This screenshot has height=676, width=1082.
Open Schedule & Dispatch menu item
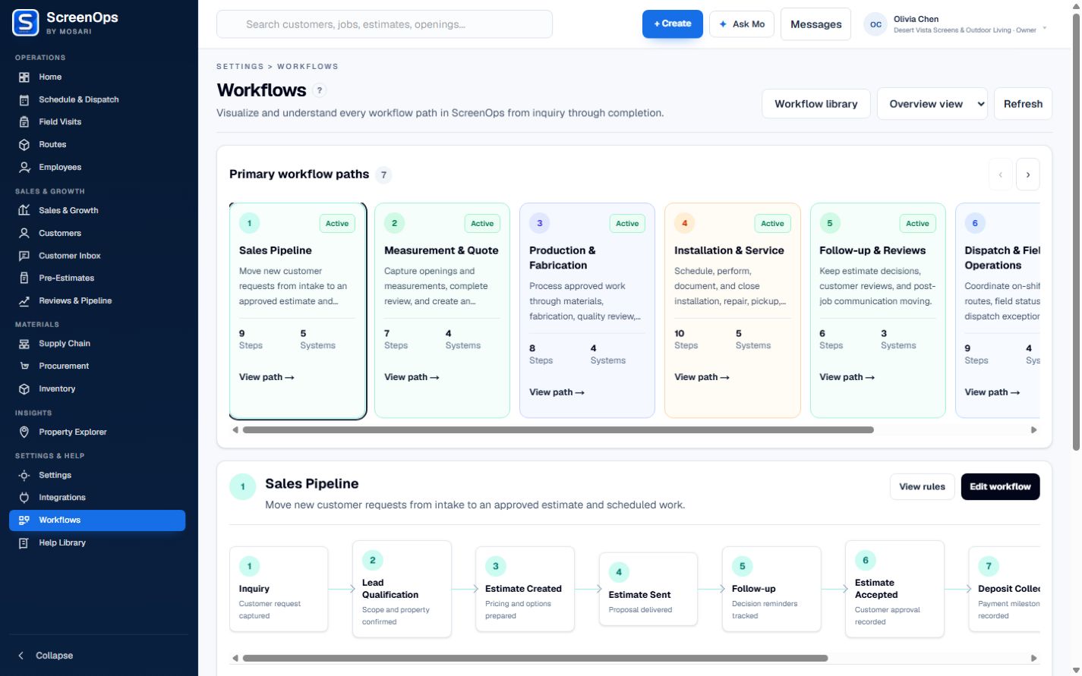point(97,100)
